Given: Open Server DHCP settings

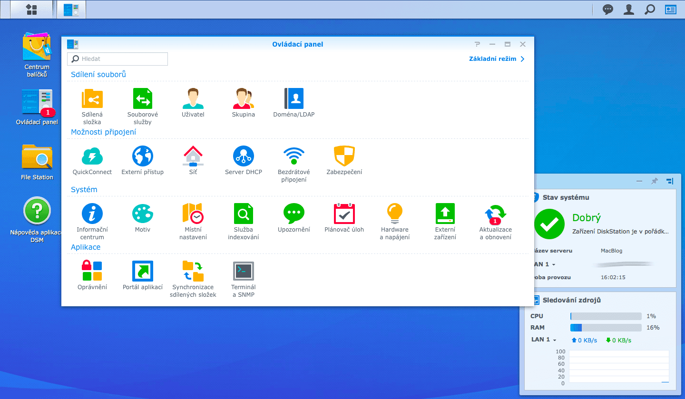Looking at the screenshot, I should [x=244, y=160].
